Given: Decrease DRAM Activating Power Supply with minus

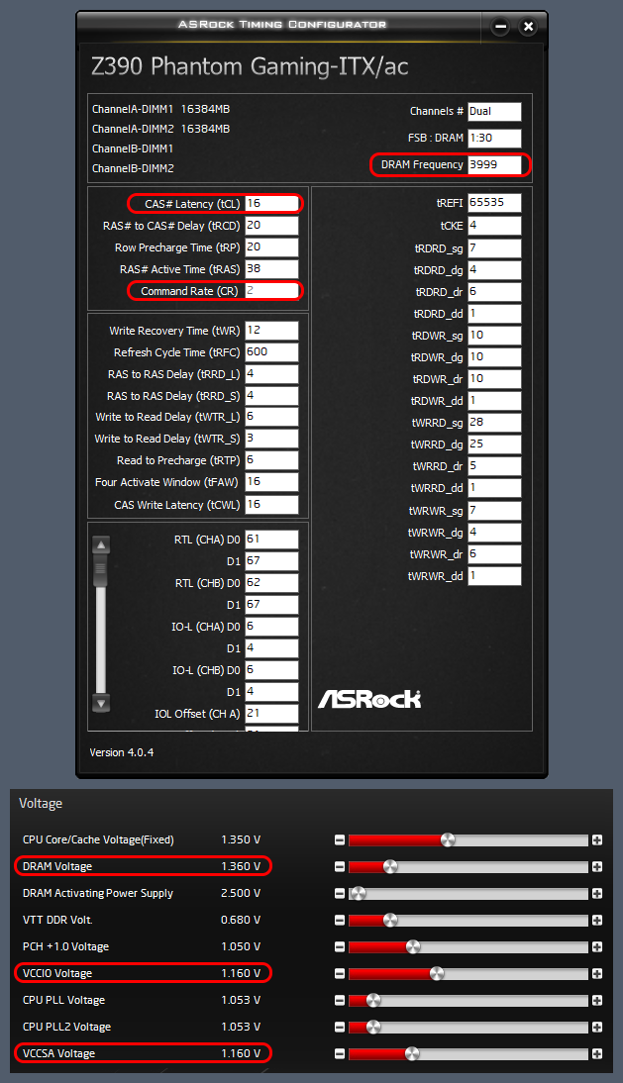Looking at the screenshot, I should click(339, 893).
